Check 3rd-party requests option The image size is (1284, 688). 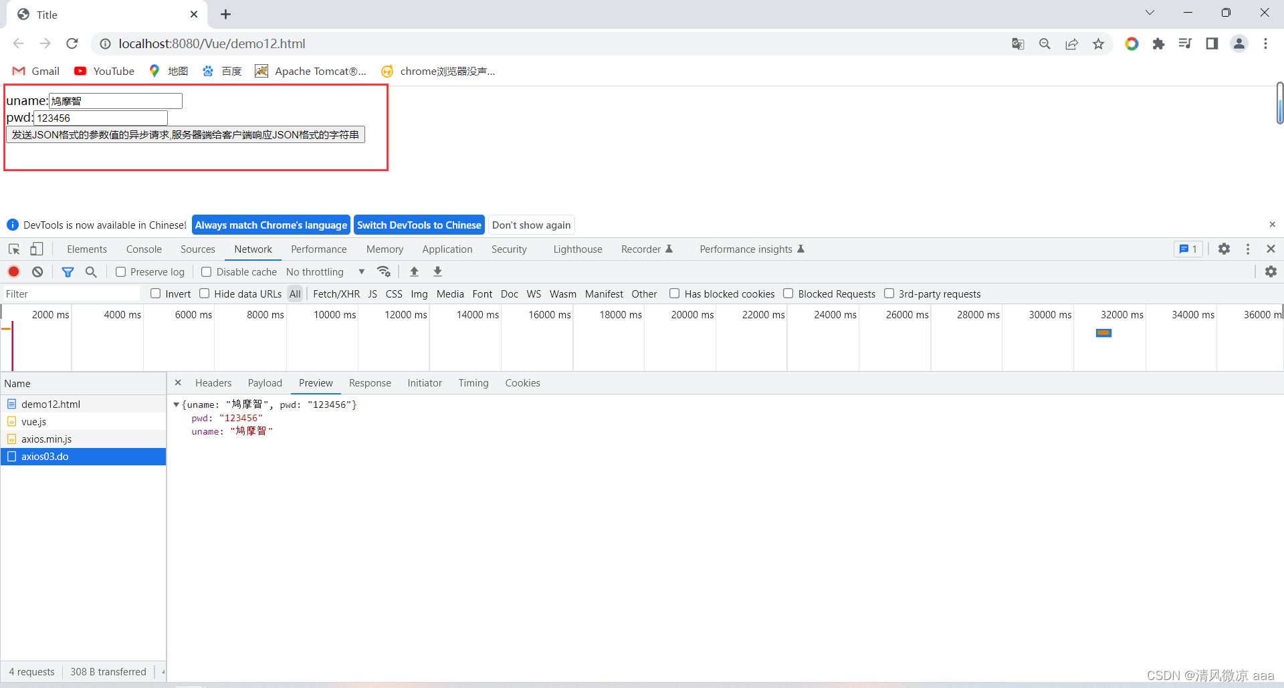(889, 294)
